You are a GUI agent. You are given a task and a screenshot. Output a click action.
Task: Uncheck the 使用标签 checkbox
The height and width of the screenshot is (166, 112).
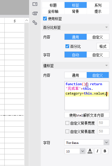(x=45, y=19)
